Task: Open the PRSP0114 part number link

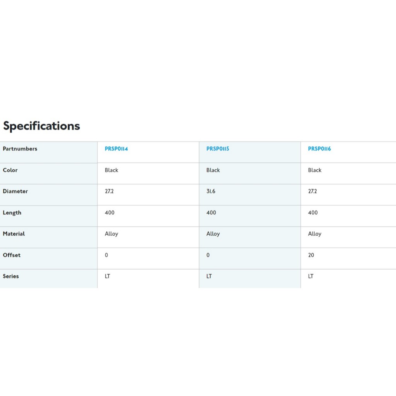Action: [116, 149]
